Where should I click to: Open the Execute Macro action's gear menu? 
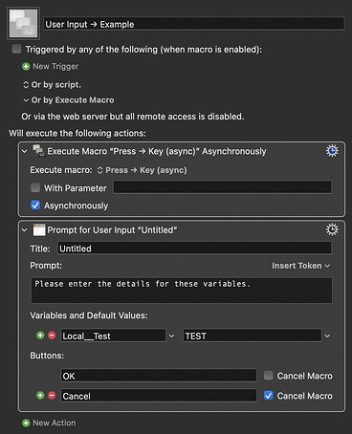point(332,151)
